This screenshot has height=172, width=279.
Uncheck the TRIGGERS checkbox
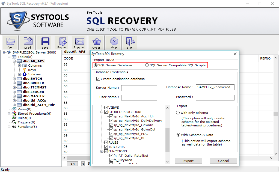click(106, 147)
